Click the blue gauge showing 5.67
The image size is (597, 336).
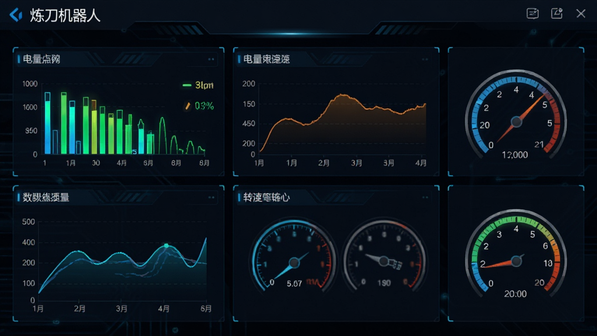coord(294,256)
